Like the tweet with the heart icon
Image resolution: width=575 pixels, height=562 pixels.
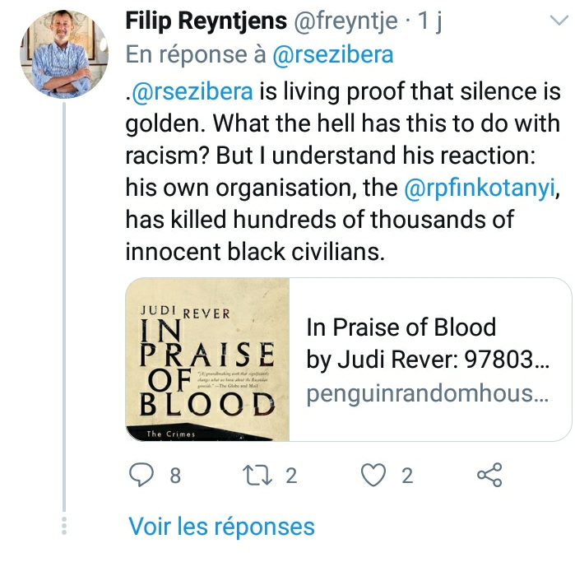click(374, 475)
